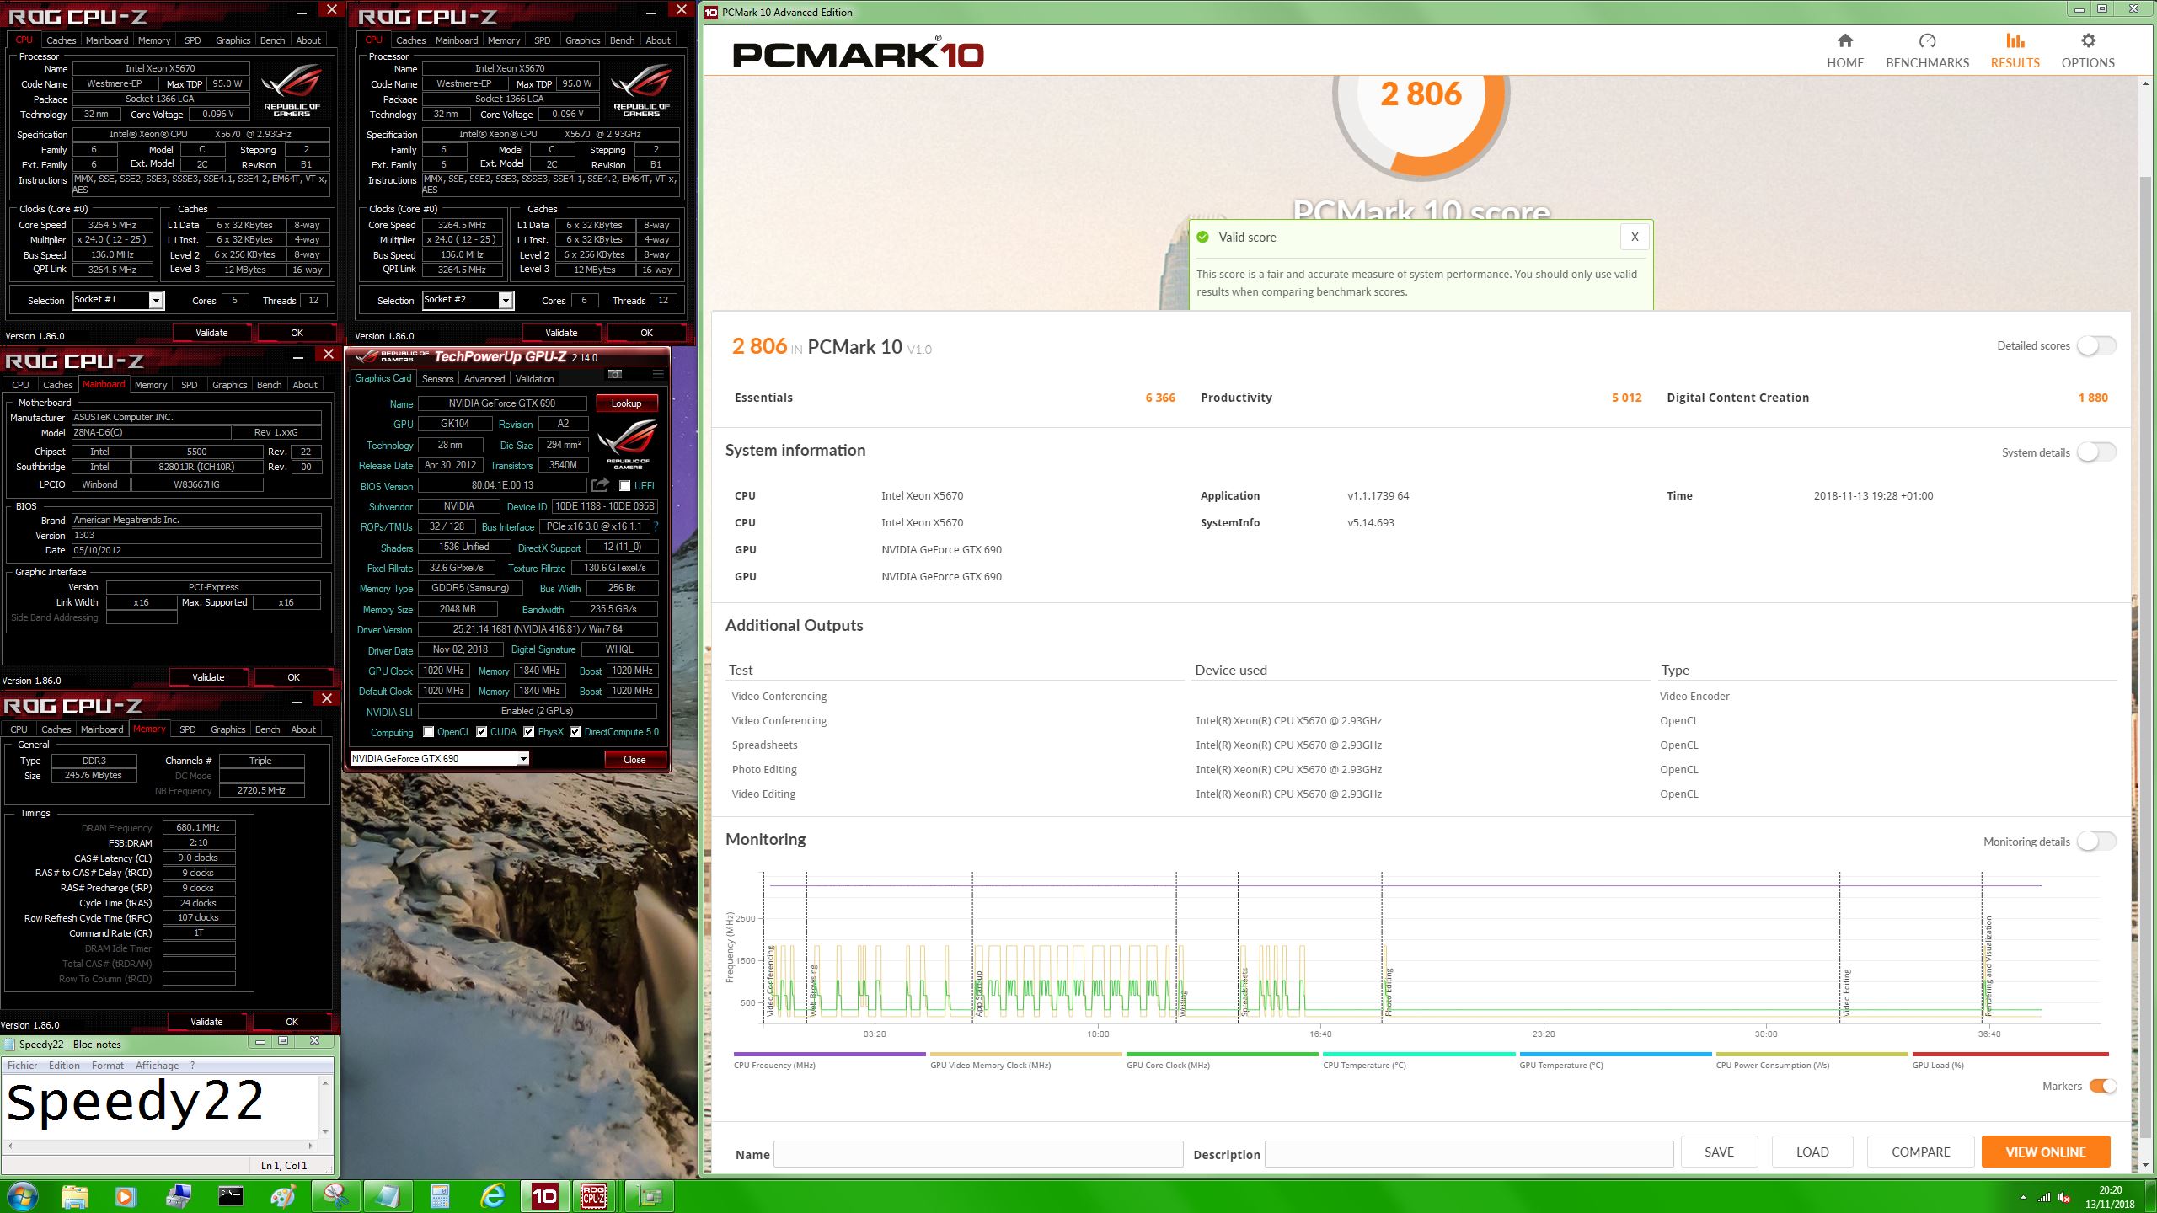Open Notepad's Fichier menu
The width and height of the screenshot is (2157, 1213).
click(x=23, y=1066)
